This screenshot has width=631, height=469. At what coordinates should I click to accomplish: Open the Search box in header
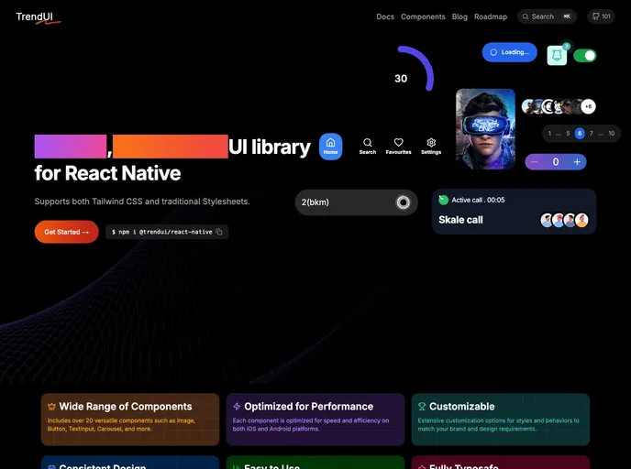[x=547, y=16]
